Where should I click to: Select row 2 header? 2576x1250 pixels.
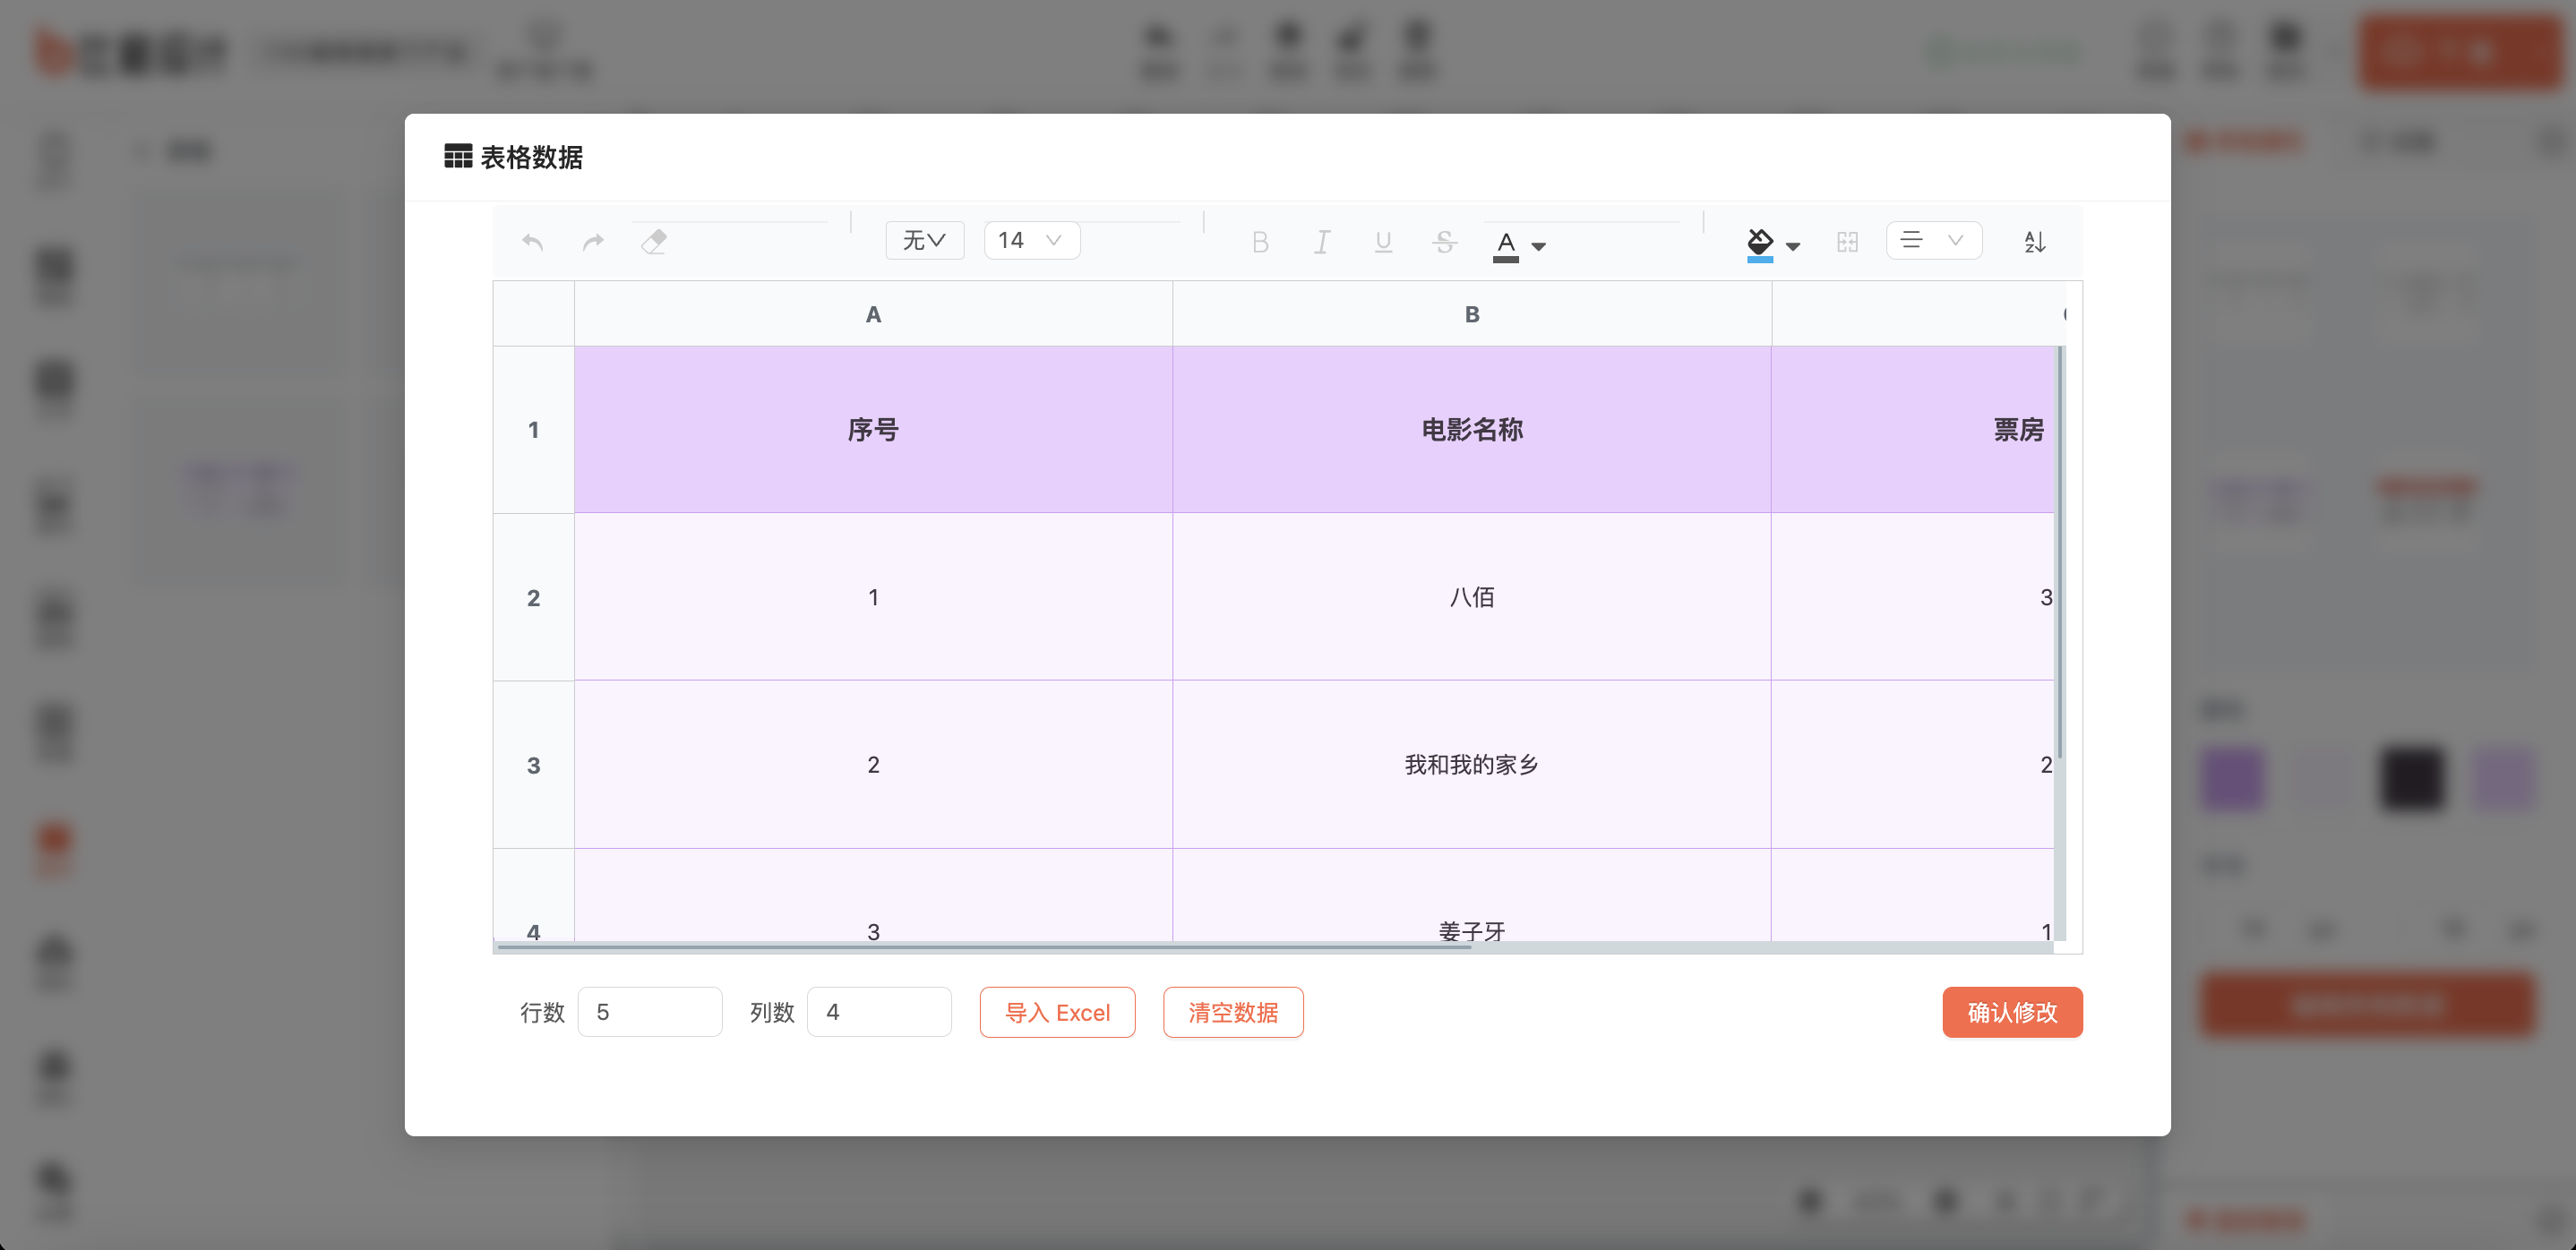(533, 598)
